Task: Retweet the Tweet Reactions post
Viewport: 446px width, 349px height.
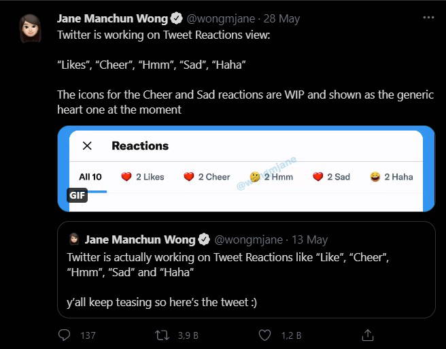Action: coord(162,335)
